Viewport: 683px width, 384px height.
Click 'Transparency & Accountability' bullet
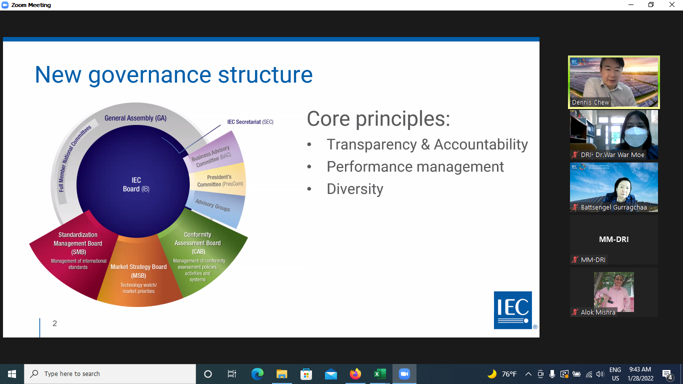click(427, 144)
